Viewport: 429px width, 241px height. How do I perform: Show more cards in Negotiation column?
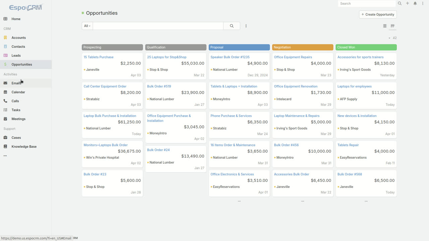point(303,201)
